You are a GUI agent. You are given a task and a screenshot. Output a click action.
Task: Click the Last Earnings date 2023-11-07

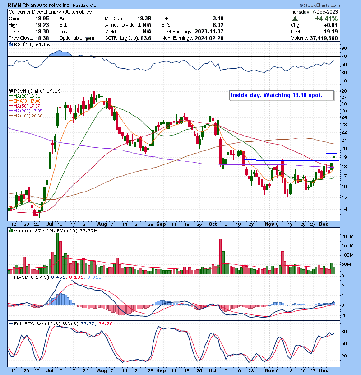(x=209, y=32)
